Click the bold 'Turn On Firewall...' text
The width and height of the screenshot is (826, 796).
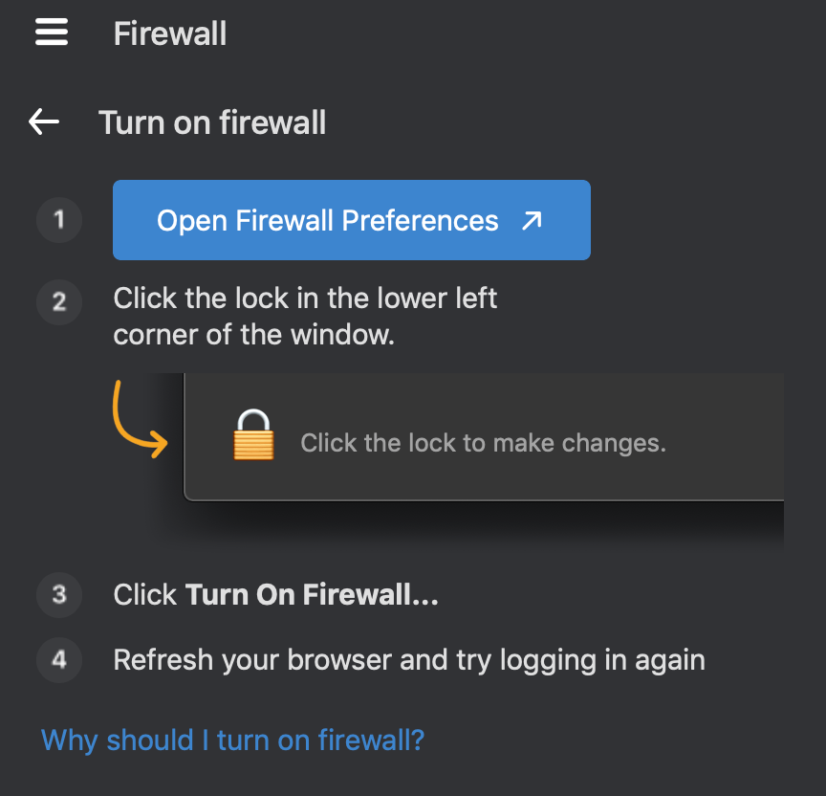click(x=313, y=594)
